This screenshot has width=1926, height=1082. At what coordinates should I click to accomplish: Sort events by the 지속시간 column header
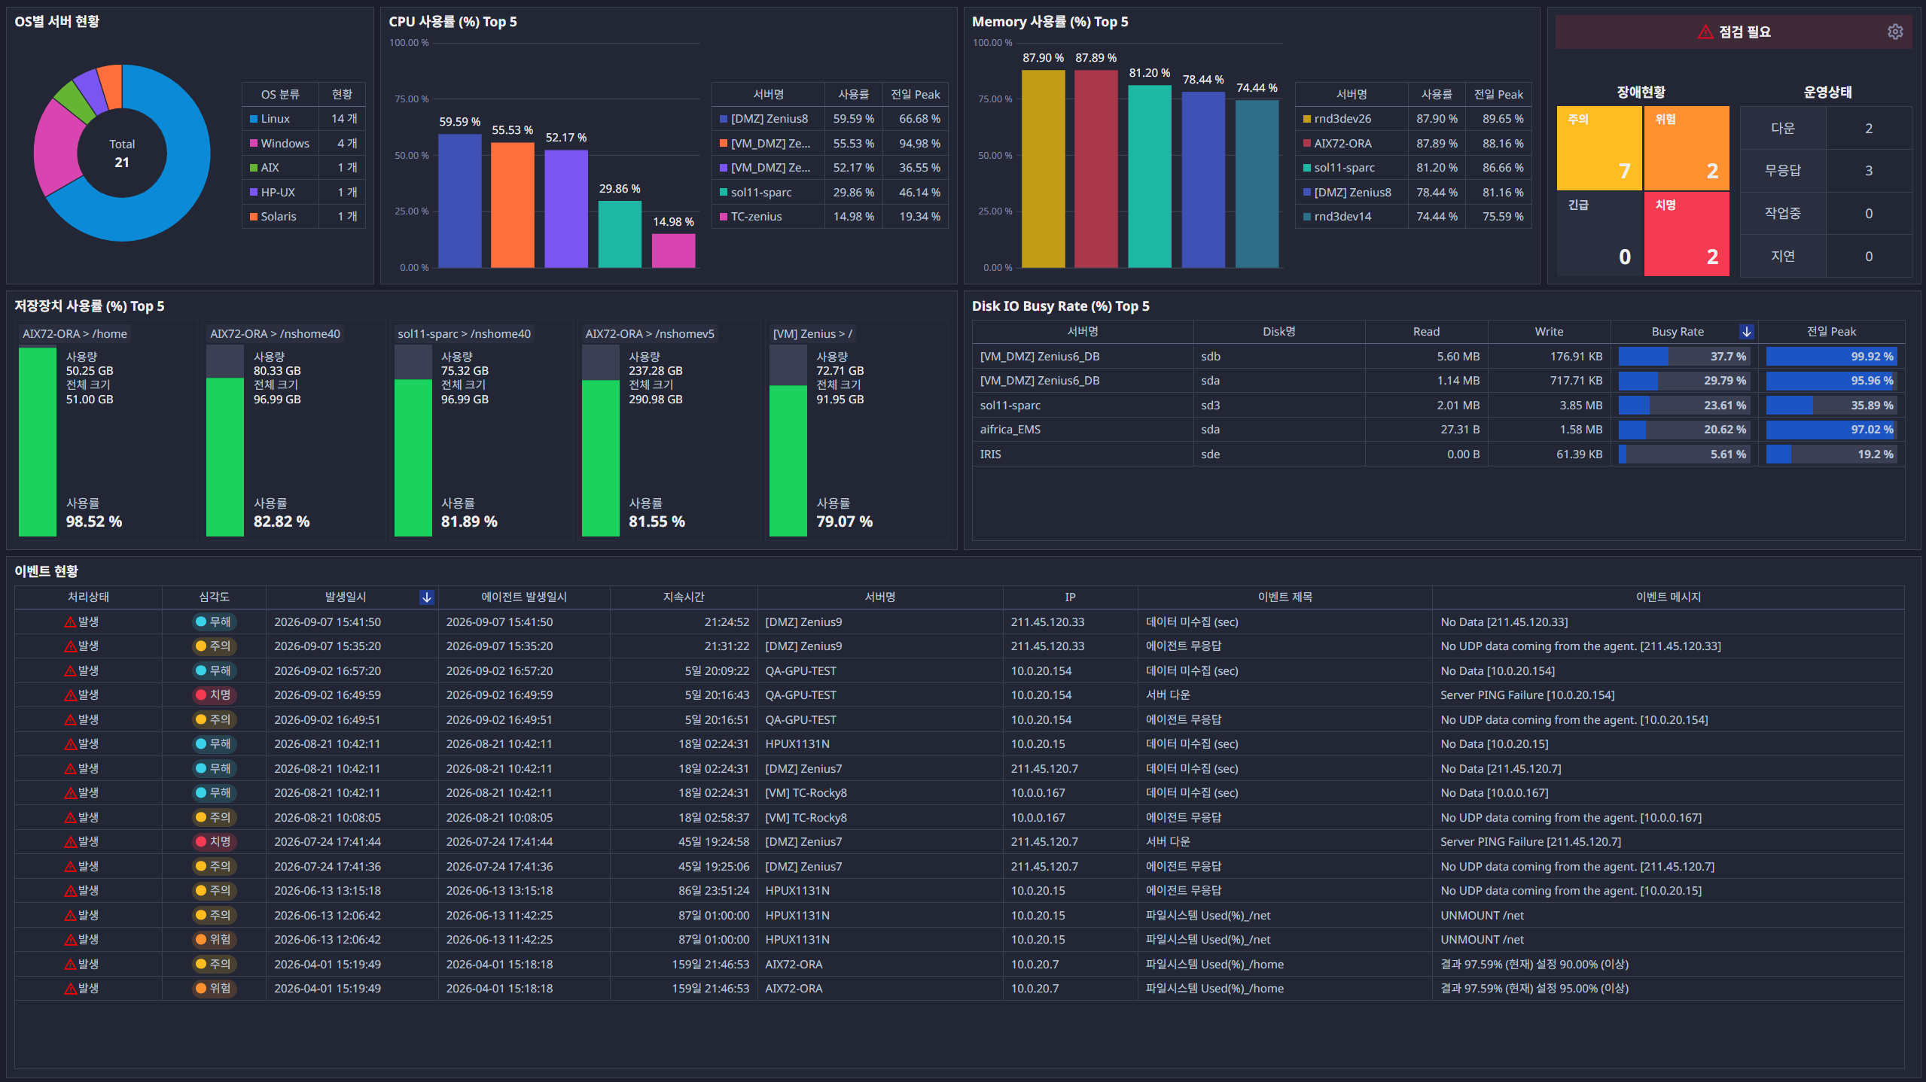pyautogui.click(x=684, y=597)
